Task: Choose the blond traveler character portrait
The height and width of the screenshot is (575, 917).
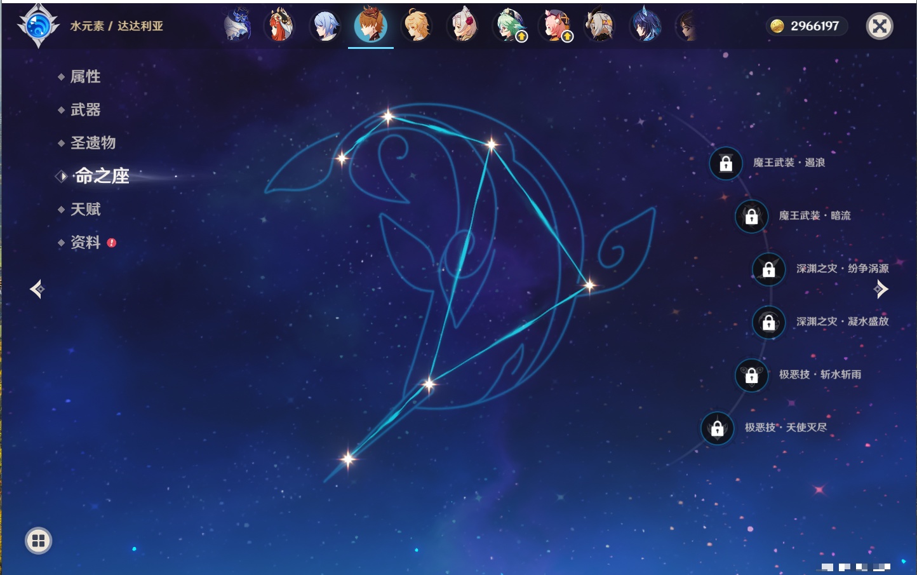Action: (417, 26)
